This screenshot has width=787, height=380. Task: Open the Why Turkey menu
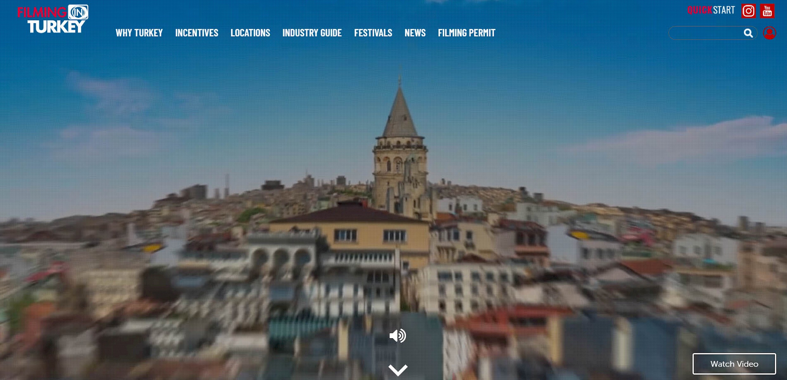[x=139, y=33]
